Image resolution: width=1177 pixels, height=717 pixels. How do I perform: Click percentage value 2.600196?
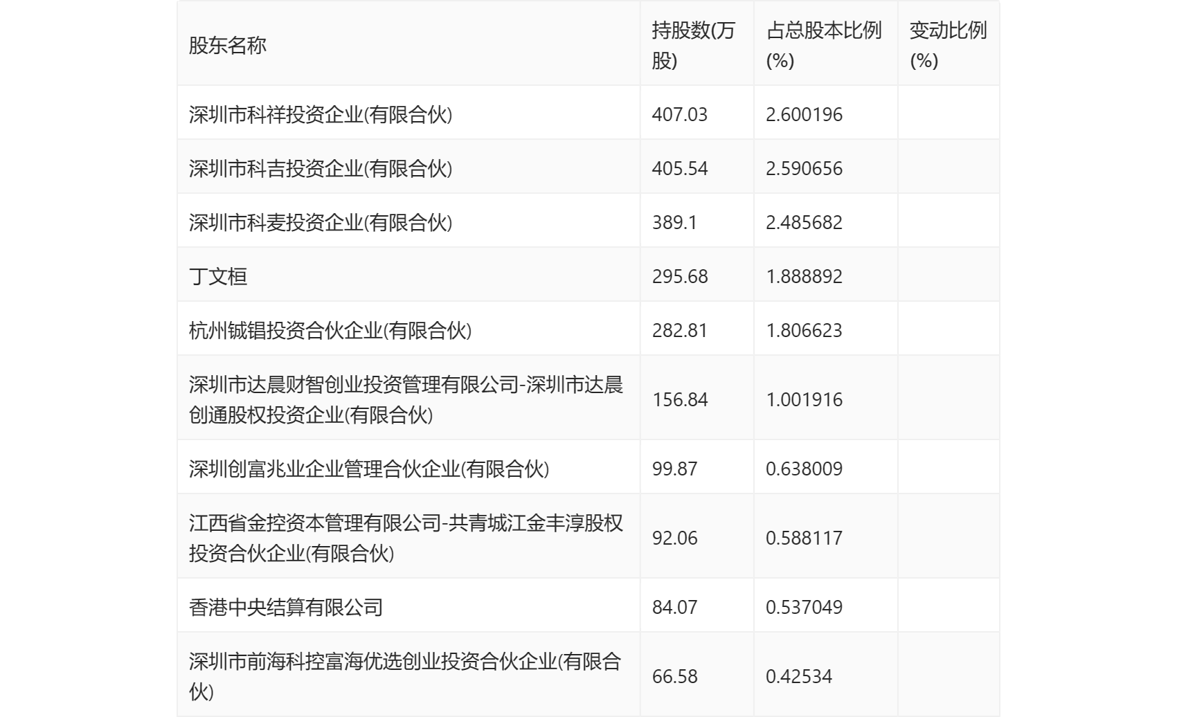[x=804, y=114]
